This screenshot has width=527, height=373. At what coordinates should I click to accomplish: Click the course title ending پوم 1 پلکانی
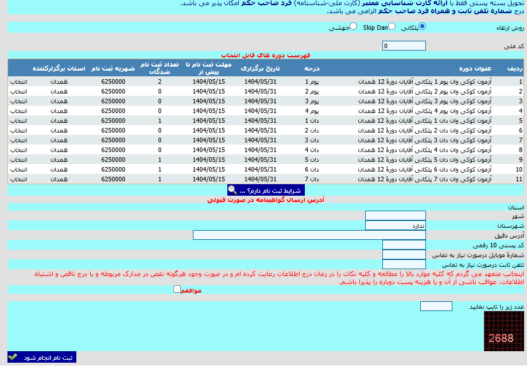pyautogui.click(x=425, y=81)
